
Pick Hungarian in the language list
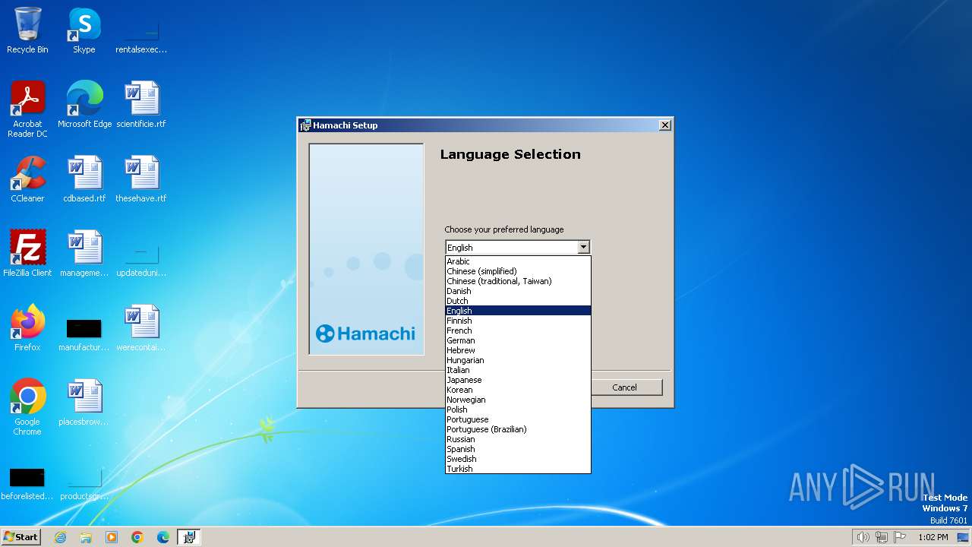click(x=518, y=360)
